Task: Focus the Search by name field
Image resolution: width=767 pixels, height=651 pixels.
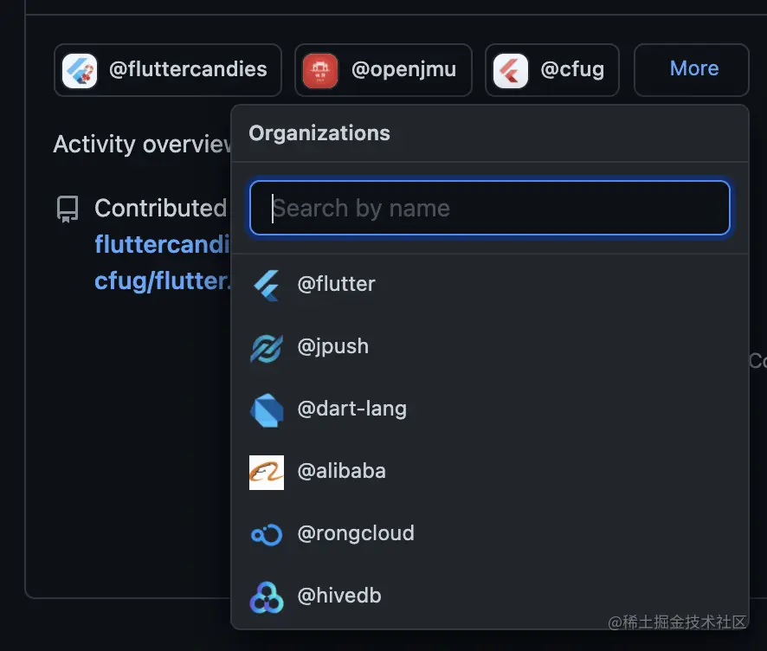Action: tap(490, 208)
